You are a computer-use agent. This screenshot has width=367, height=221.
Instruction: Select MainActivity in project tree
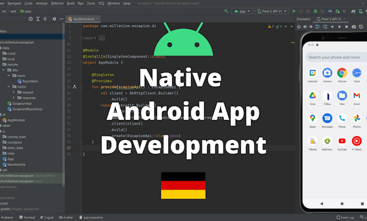pyautogui.click(x=14, y=164)
